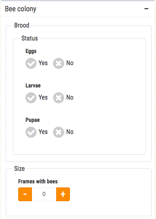This screenshot has height=219, width=156.
Task: Click the Size section legend
Action: click(19, 168)
